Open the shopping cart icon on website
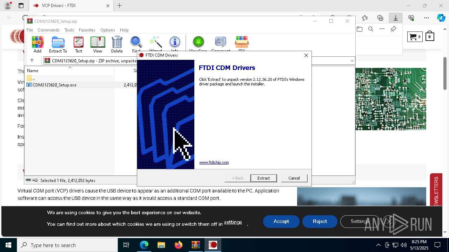The image size is (449, 252). [x=415, y=36]
